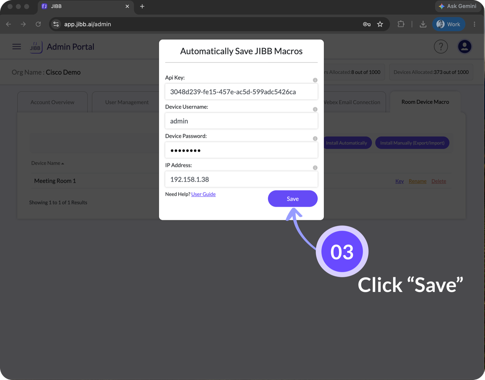This screenshot has width=485, height=380.
Task: Click Showing 1 to 1 of 1 Results text
Action: coord(58,203)
